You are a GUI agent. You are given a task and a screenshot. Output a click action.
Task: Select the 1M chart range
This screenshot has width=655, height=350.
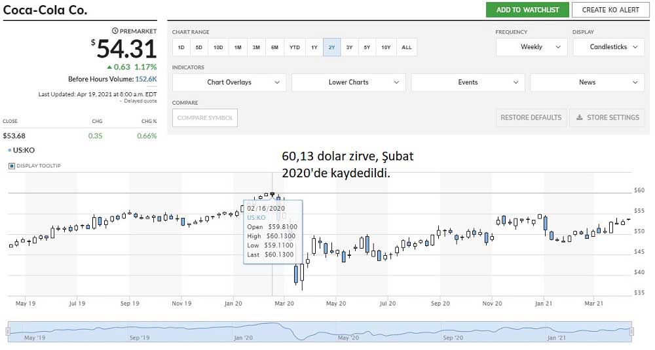point(238,47)
